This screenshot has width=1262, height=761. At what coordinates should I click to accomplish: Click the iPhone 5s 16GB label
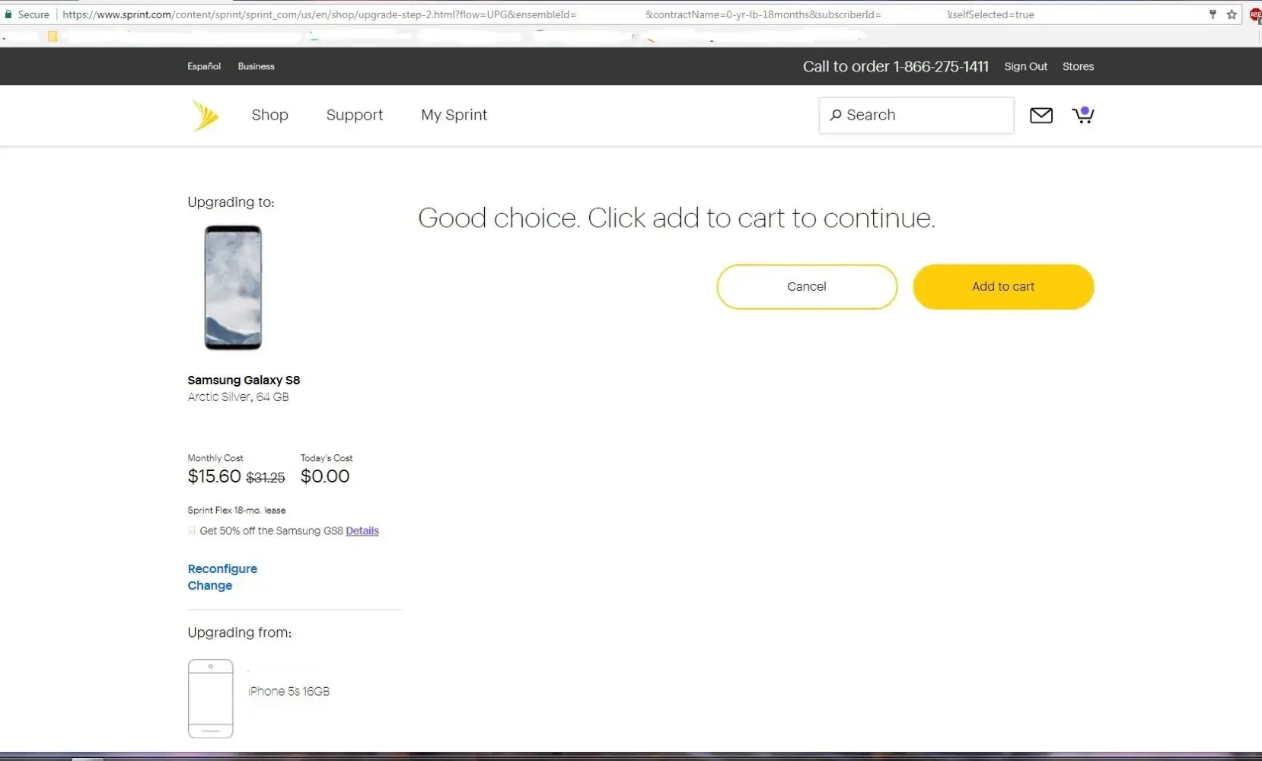[x=289, y=692]
